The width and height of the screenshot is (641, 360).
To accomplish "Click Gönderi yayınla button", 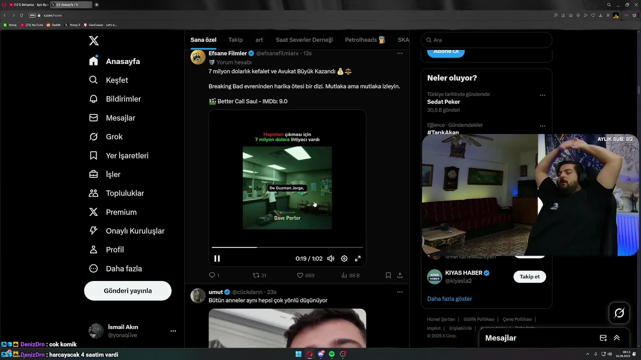I will [128, 290].
